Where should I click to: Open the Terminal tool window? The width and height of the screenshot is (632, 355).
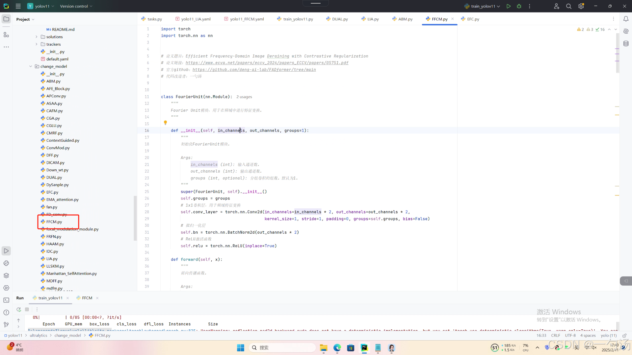(6, 300)
